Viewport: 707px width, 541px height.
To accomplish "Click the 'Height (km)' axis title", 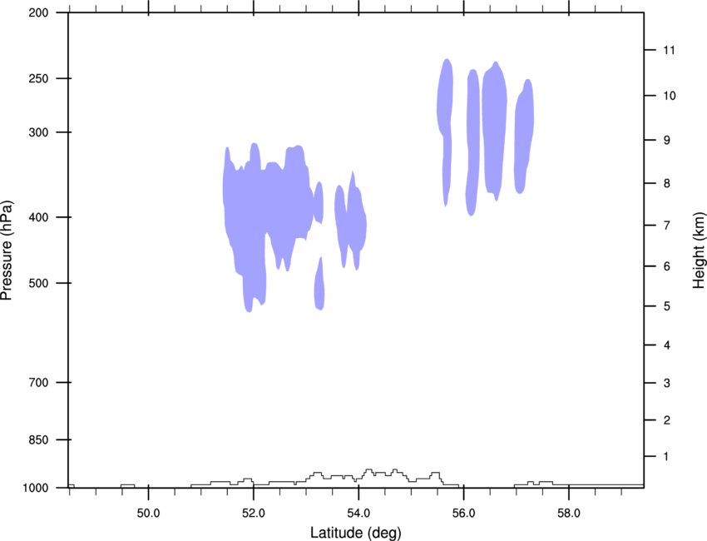I will [699, 250].
